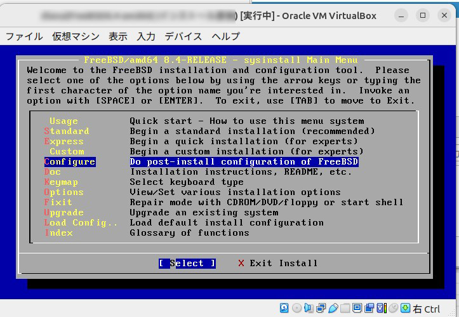Click the CPU virtualization status icon
The image size is (459, 317).
click(381, 308)
